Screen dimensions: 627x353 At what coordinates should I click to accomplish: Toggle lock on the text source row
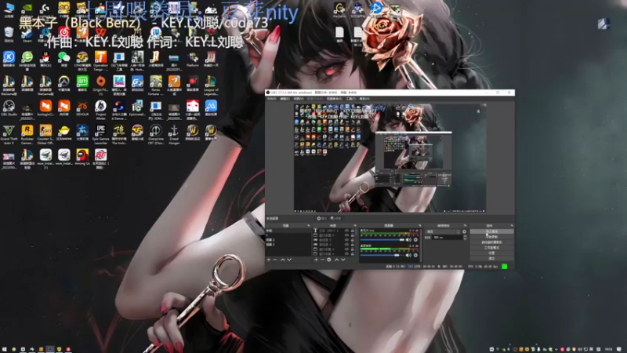click(x=352, y=231)
